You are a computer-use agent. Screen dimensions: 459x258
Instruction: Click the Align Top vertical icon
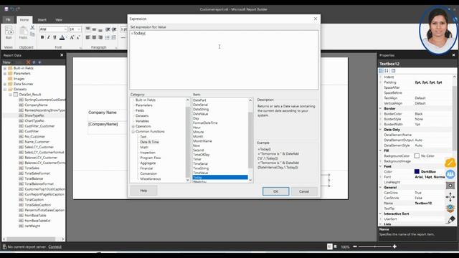pos(87,29)
